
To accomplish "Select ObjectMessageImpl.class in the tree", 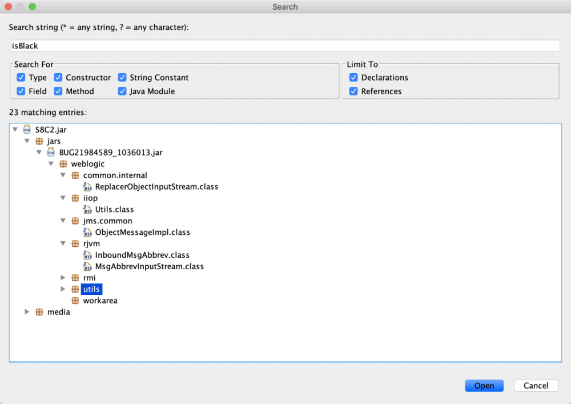I will (142, 232).
